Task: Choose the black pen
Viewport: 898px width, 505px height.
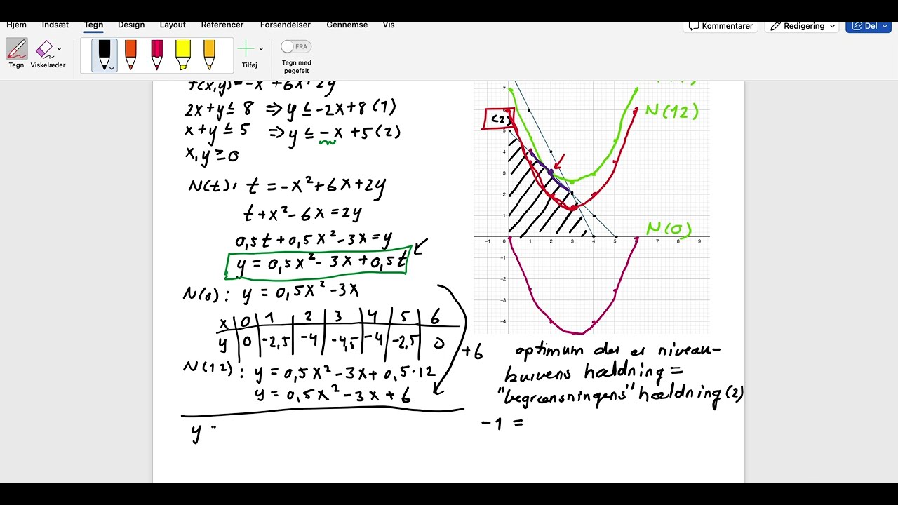Action: [x=105, y=55]
